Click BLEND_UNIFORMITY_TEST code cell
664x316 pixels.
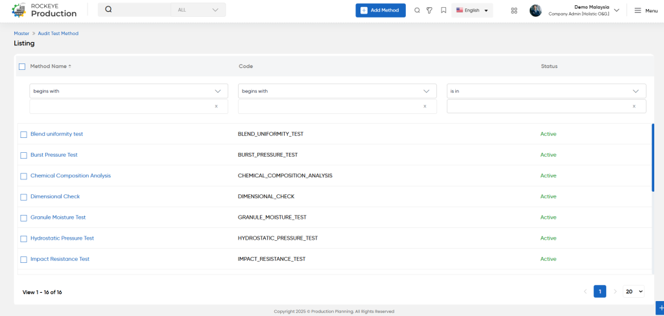pos(270,134)
